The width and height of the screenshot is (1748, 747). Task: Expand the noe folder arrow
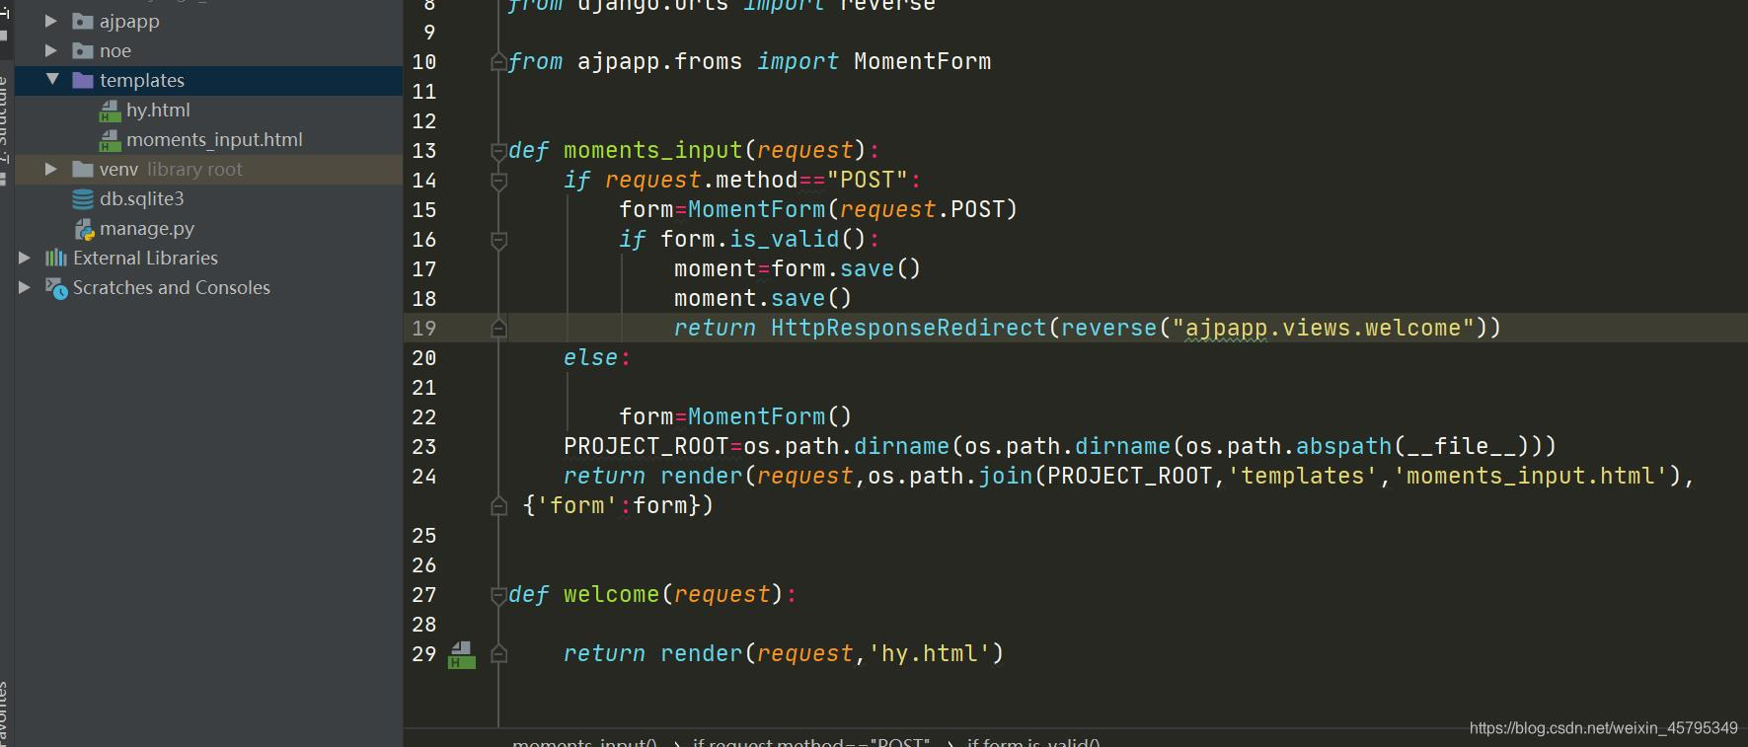click(50, 50)
